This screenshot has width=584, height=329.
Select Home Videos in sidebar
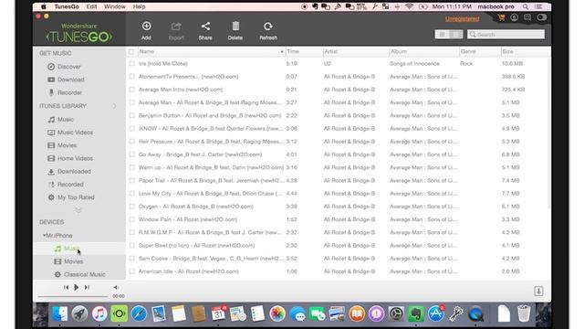[70, 158]
